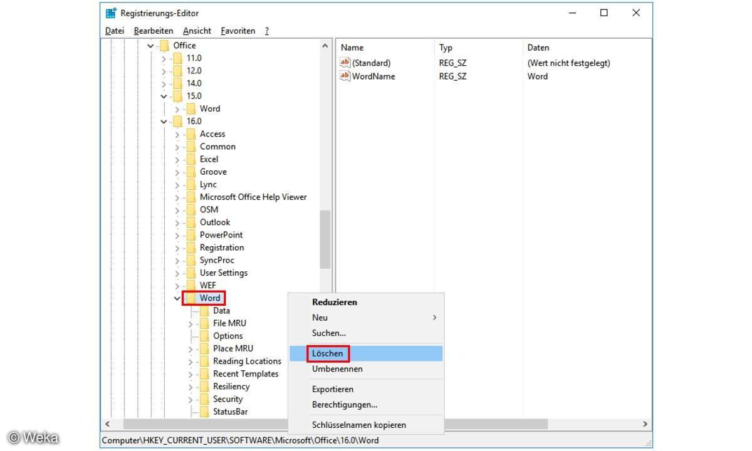Click the Data folder icon
752x451 pixels.
click(x=204, y=311)
